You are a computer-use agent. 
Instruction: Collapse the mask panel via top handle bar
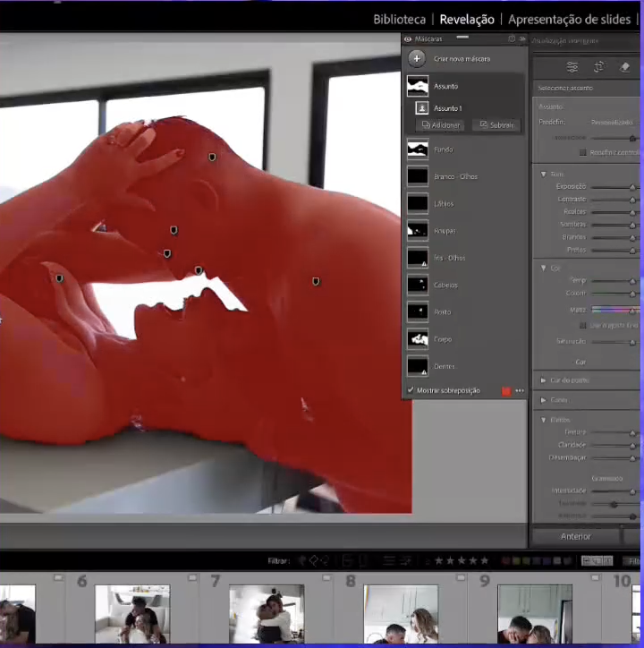coord(462,38)
